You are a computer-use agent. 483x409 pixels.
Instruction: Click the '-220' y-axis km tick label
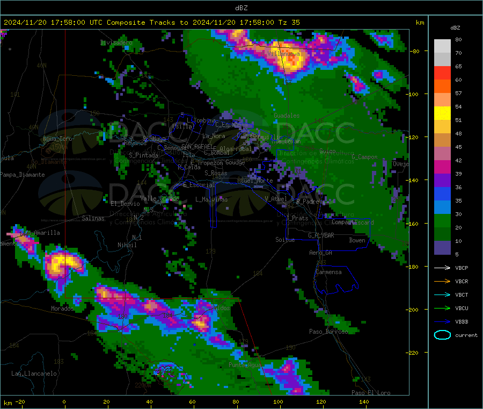click(x=413, y=353)
